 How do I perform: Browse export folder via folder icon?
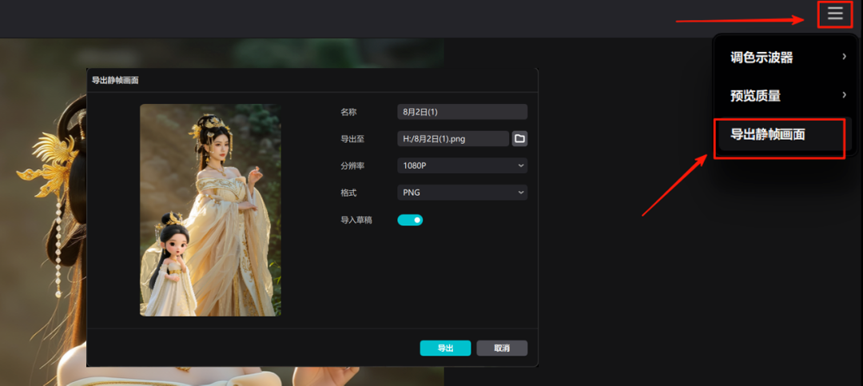pyautogui.click(x=519, y=139)
